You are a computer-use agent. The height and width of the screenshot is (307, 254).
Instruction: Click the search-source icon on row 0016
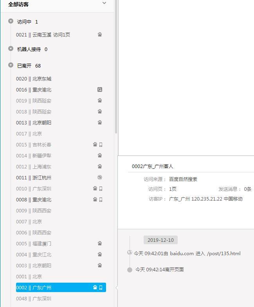tap(100, 90)
